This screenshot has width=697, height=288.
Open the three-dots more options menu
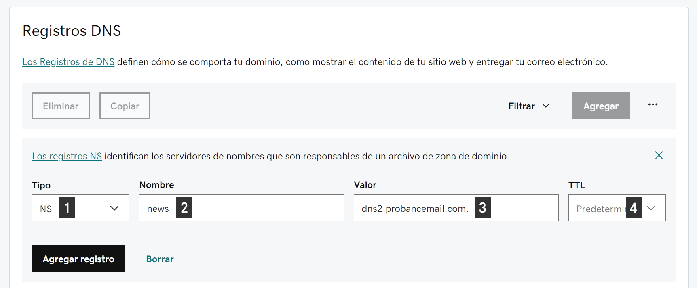pos(653,105)
